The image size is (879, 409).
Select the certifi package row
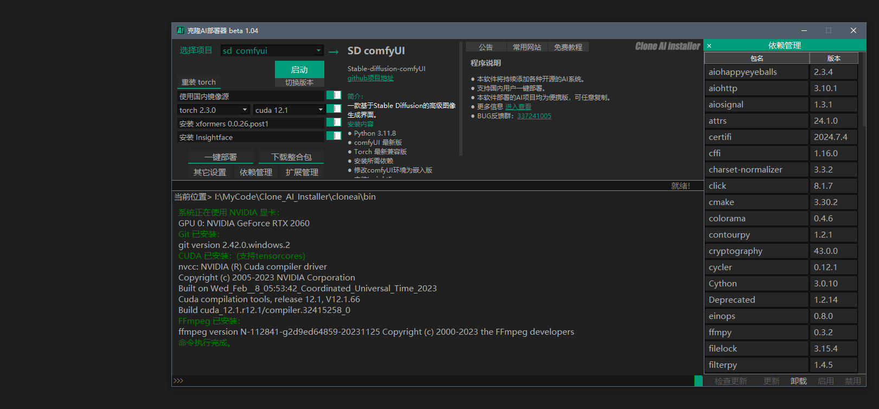[x=781, y=137]
